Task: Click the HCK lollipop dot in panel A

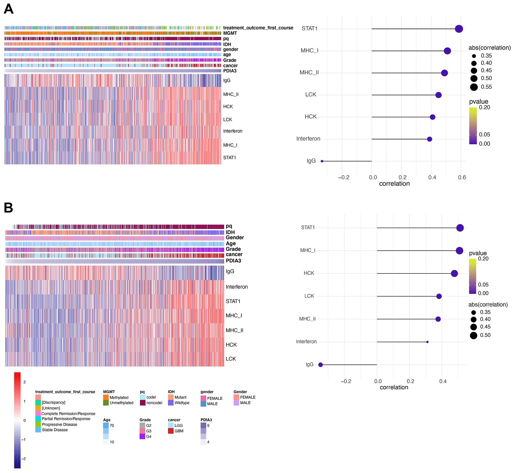Action: (x=433, y=117)
